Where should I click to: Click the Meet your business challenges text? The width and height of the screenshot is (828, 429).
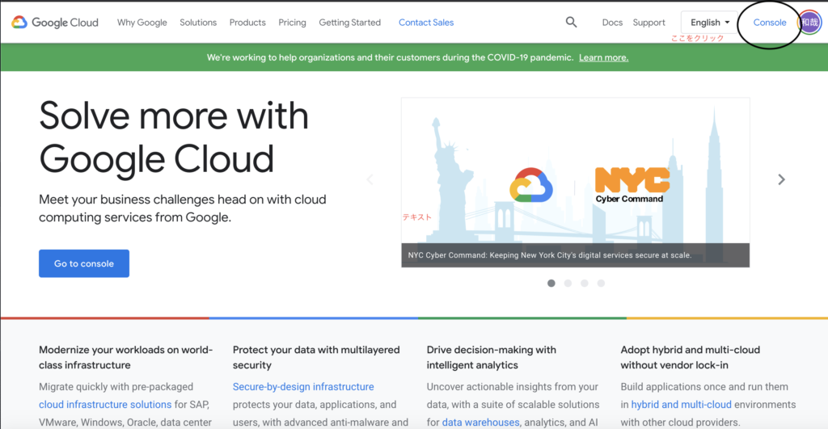(x=182, y=208)
